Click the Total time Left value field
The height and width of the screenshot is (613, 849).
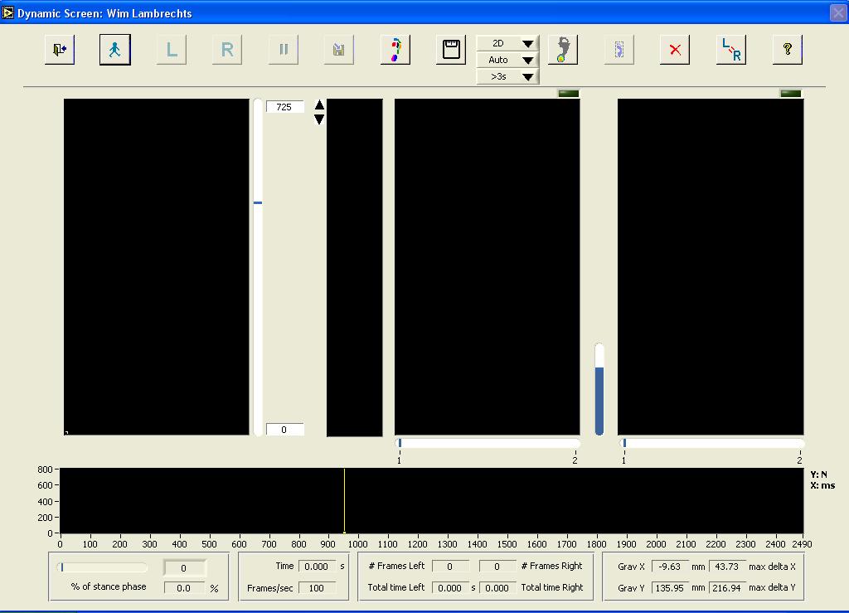[x=450, y=588]
